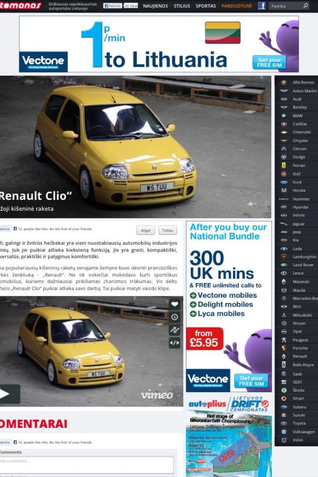Click the Opel logo icon

tap(284, 331)
